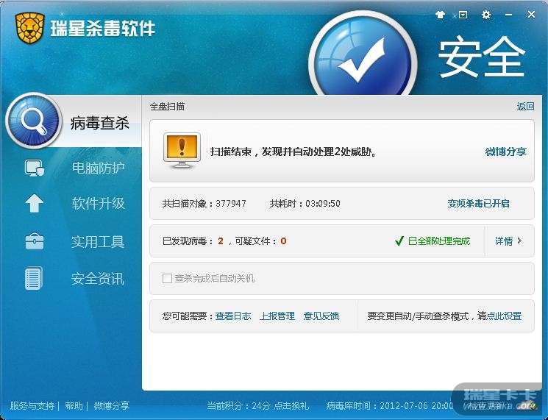Click scanned objects count 377947
The height and width of the screenshot is (420, 548).
[x=231, y=203]
